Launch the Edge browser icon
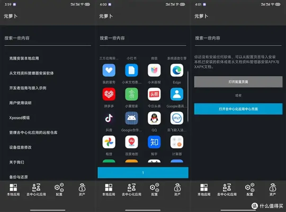The width and height of the screenshot is (286, 212). click(x=177, y=70)
